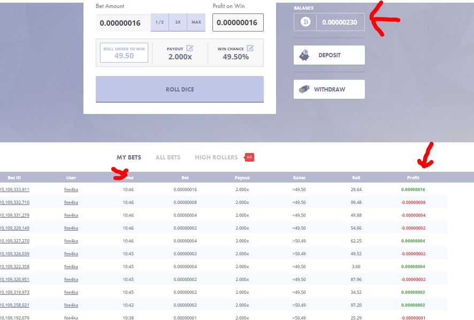The height and width of the screenshot is (320, 474).
Task: Click the piggy bank deposit icon
Action: [304, 55]
